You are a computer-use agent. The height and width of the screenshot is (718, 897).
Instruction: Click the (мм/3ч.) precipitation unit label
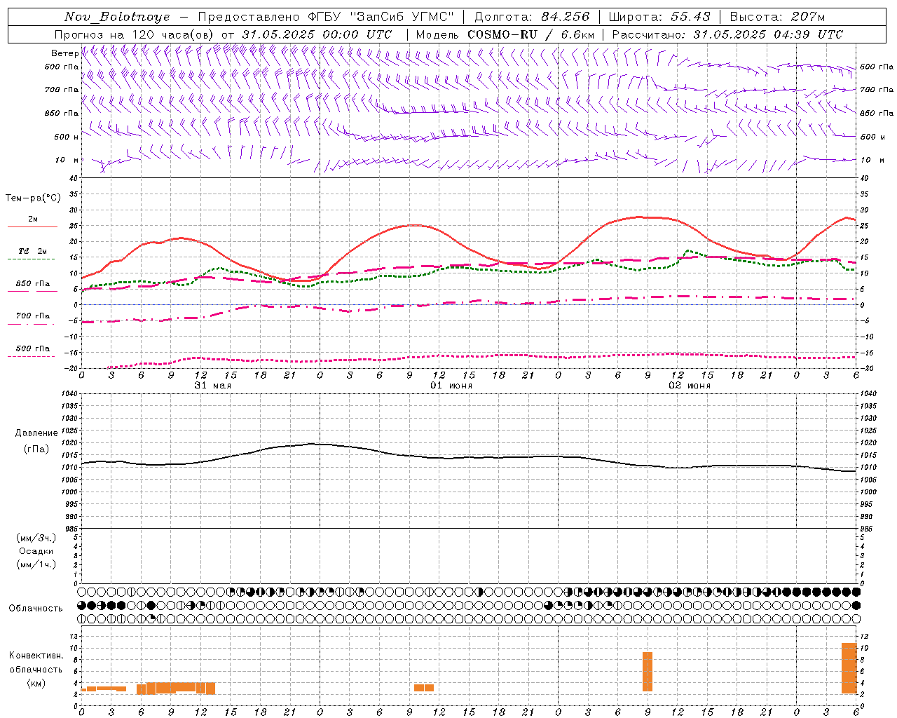(36, 538)
